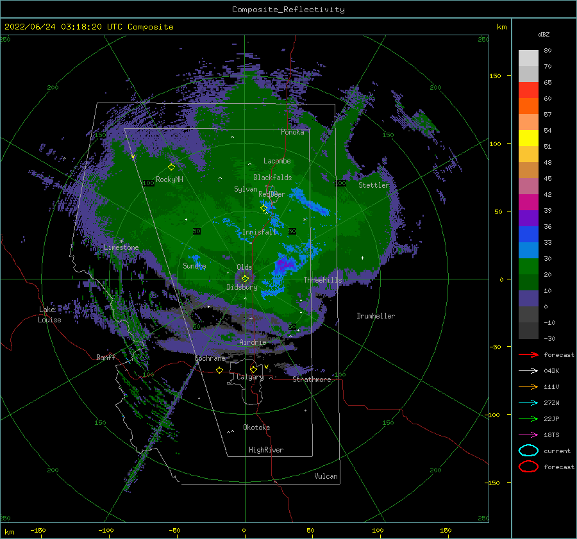Select the 60 dBZ orange swatch
Image resolution: width=577 pixels, height=539 pixels.
[528, 106]
